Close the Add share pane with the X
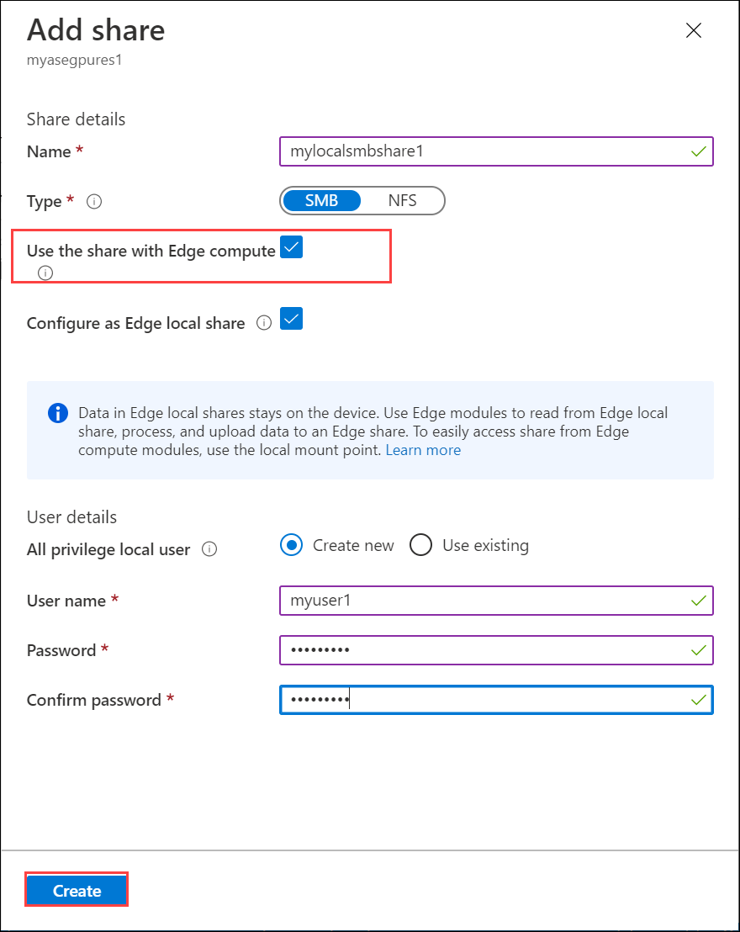The image size is (740, 932). coord(694,30)
